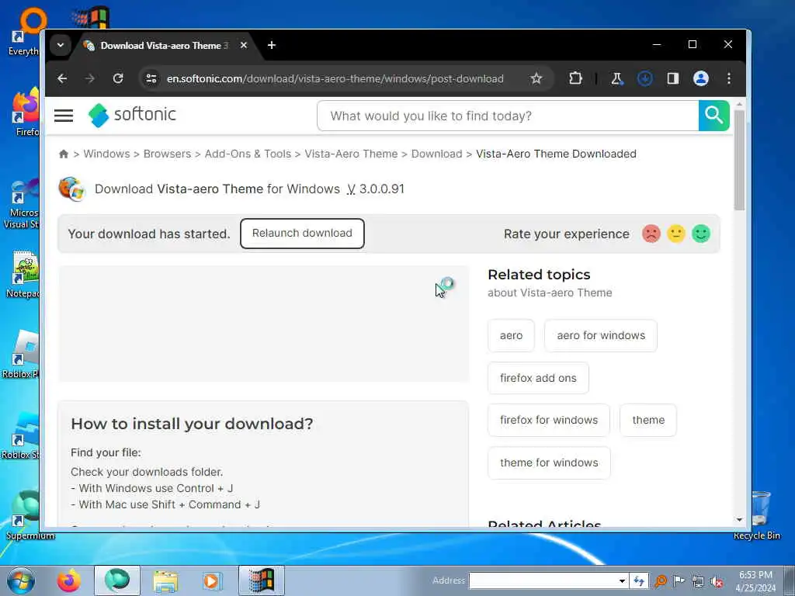The width and height of the screenshot is (795, 596).
Task: Go back to the previous page
Action: click(62, 78)
